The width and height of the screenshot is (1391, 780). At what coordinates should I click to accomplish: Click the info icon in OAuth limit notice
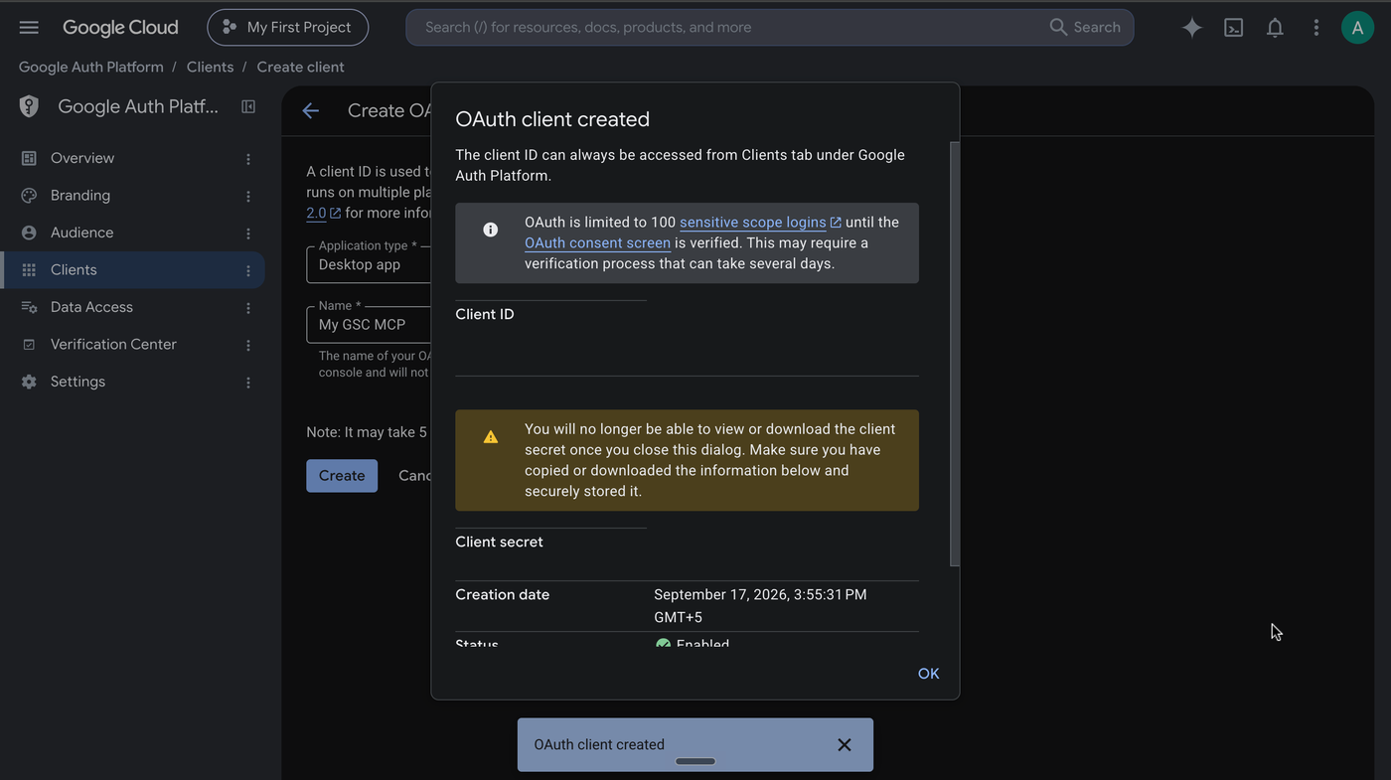(490, 230)
